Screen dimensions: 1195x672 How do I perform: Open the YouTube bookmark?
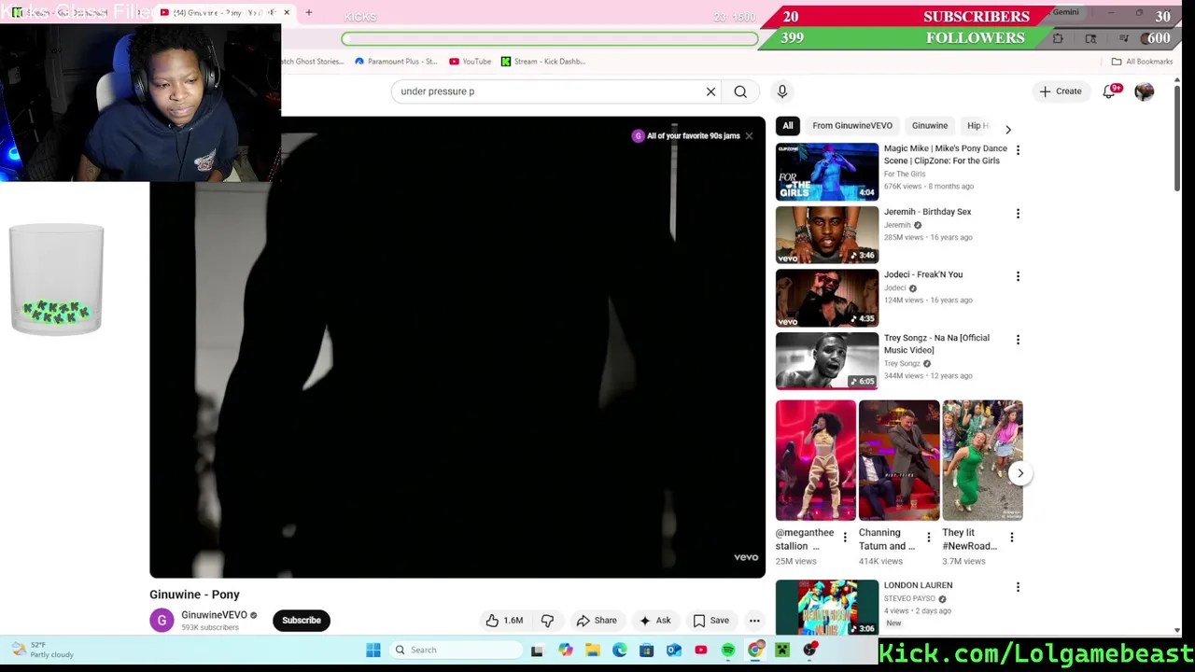pyautogui.click(x=471, y=62)
